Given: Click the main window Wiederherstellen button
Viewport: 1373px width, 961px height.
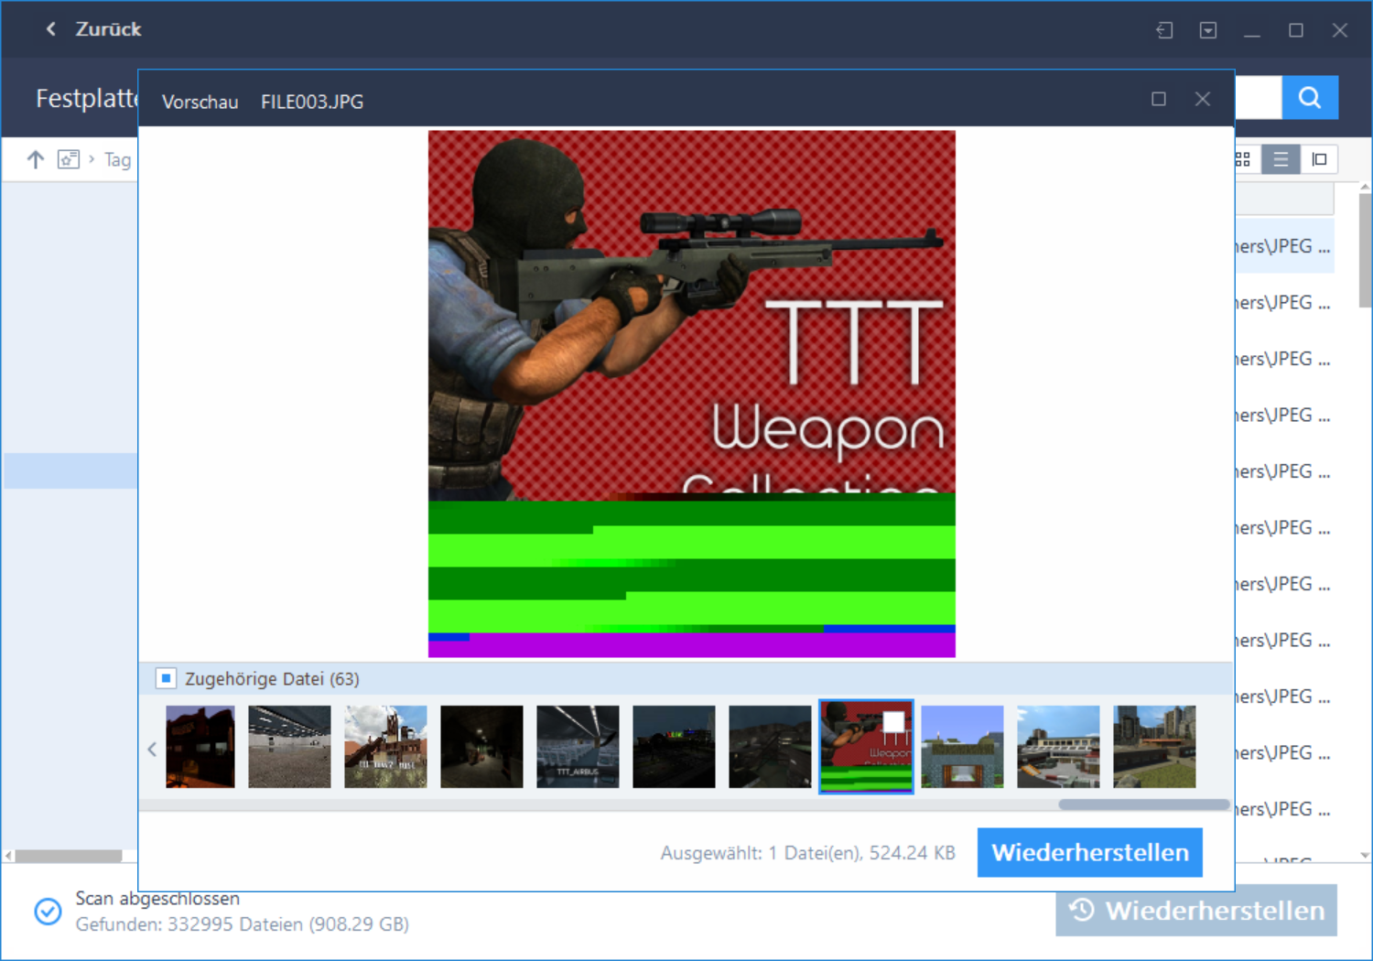Looking at the screenshot, I should tap(1196, 910).
